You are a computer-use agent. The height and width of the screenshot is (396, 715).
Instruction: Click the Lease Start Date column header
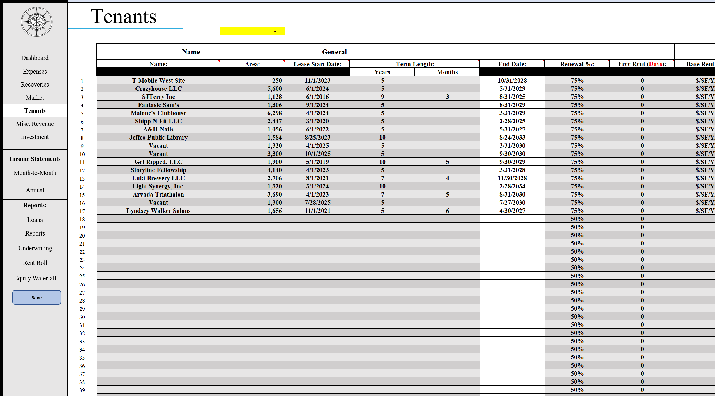(x=317, y=64)
